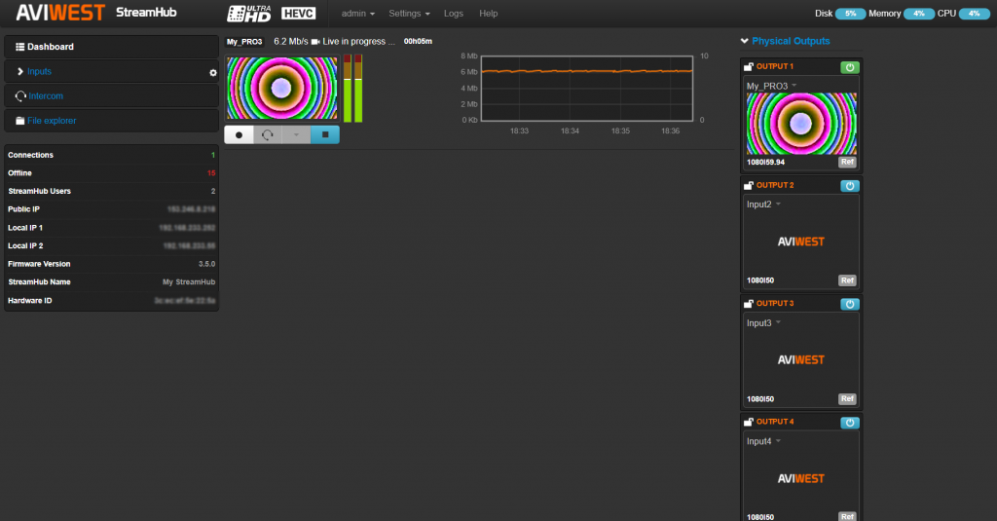Click the record button under My_PRO3 preview
997x521 pixels.
click(240, 134)
